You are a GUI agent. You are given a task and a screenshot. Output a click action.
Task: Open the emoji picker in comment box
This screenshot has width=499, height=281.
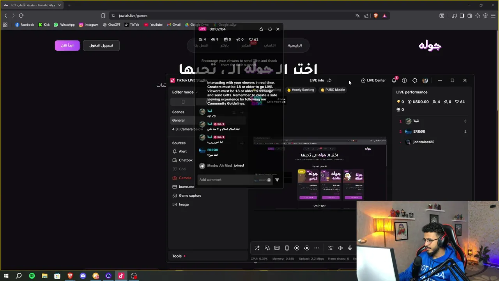click(269, 180)
